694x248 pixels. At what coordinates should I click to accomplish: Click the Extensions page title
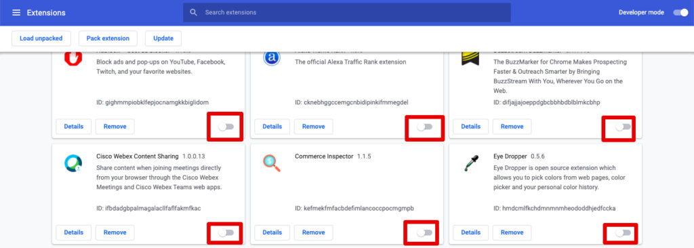coord(46,12)
